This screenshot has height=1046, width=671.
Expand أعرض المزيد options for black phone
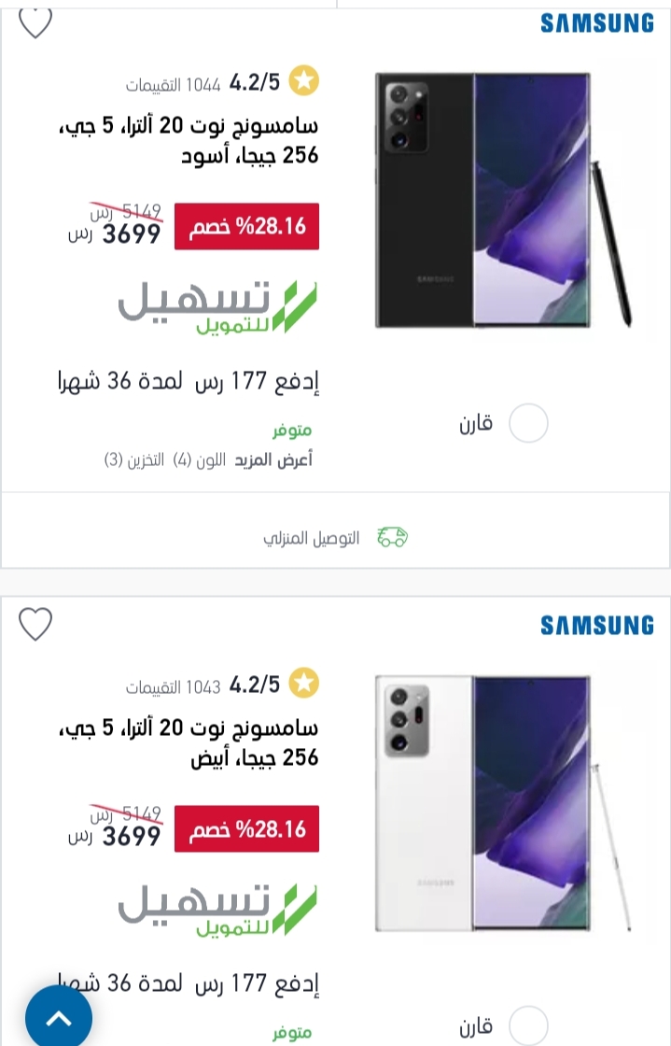click(x=273, y=459)
